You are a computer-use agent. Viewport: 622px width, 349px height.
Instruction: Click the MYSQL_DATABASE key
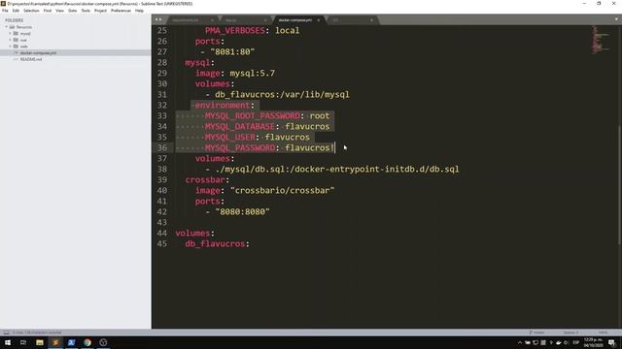[x=240, y=127]
